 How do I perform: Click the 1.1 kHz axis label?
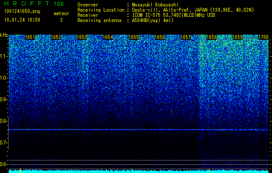(3, 56)
